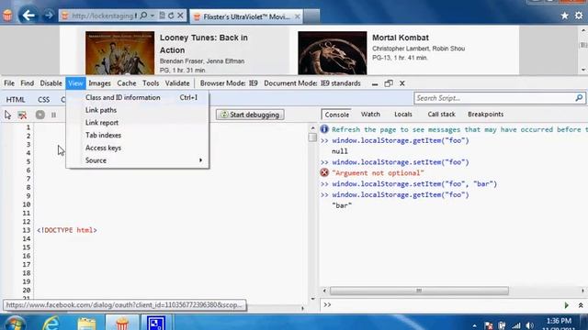
Task: Switch to the Console tab
Action: click(x=337, y=115)
